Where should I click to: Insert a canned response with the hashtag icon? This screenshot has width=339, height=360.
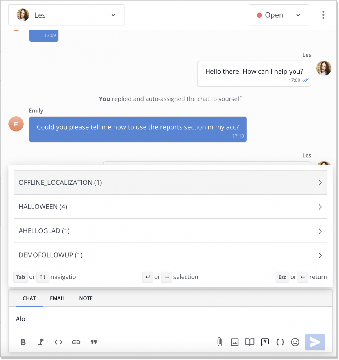click(265, 342)
